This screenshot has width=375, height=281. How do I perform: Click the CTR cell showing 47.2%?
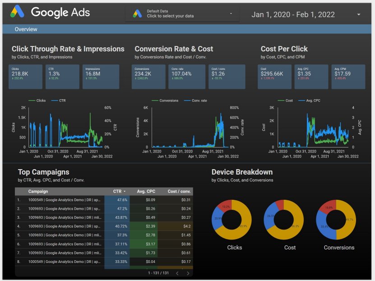point(117,208)
